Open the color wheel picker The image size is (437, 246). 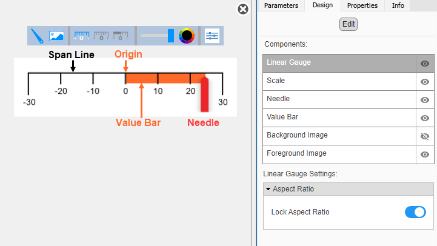pyautogui.click(x=187, y=36)
